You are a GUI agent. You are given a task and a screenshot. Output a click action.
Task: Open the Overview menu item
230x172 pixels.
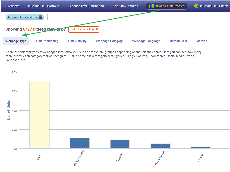(x=12, y=6)
